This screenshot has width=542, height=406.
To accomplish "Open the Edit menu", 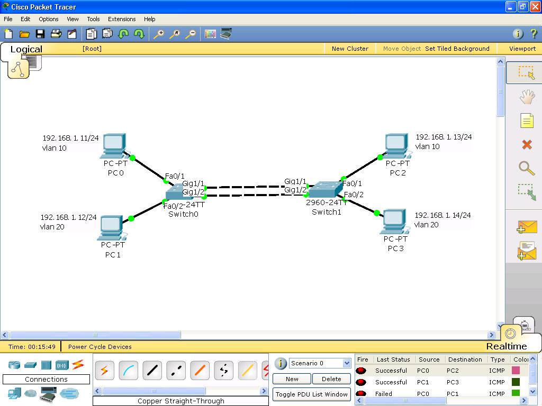I will tap(25, 19).
